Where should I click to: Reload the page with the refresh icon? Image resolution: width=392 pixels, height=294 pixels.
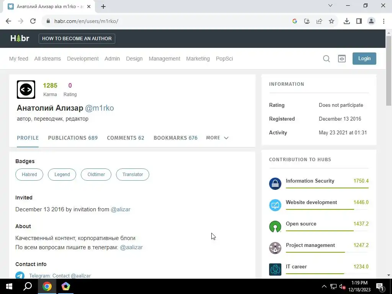[x=33, y=21]
